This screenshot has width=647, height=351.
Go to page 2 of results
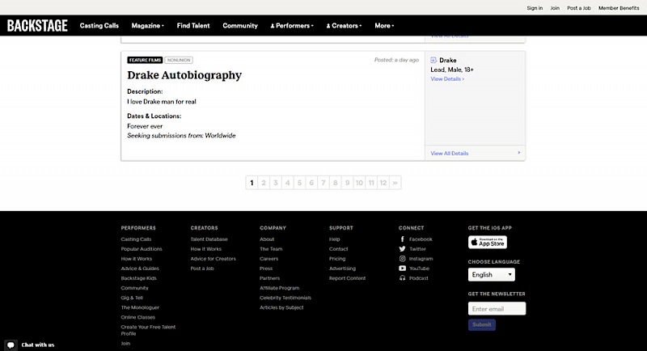[x=264, y=183]
